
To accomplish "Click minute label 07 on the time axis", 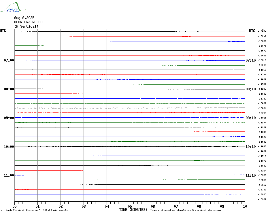I will pyautogui.click(x=176, y=207).
